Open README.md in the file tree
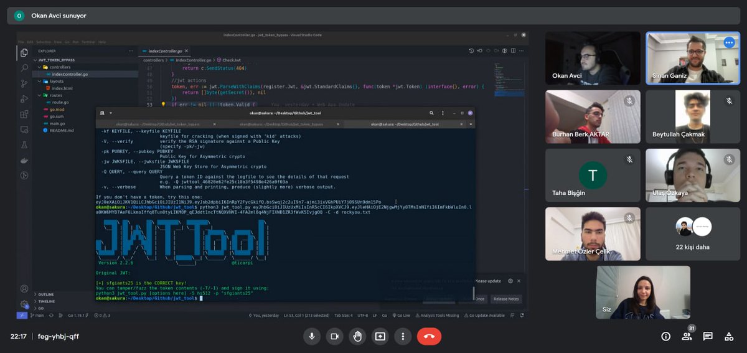 pyautogui.click(x=62, y=130)
